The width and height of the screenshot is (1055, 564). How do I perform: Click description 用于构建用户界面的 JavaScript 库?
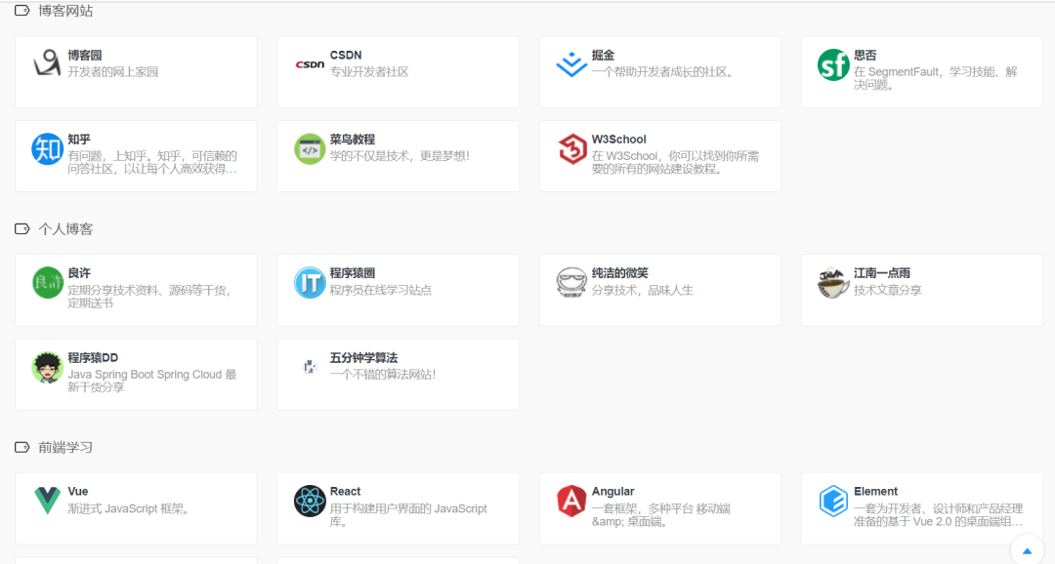click(408, 515)
